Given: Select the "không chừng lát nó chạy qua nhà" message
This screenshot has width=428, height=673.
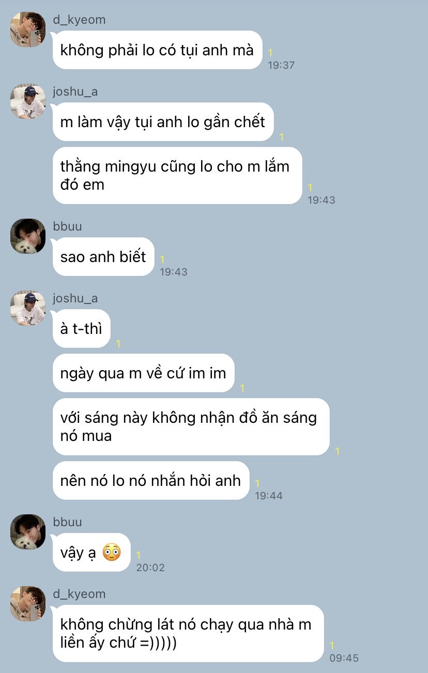Looking at the screenshot, I should click(x=188, y=633).
